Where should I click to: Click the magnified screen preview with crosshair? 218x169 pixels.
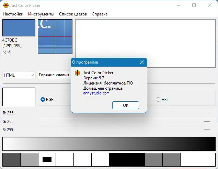[55, 36]
